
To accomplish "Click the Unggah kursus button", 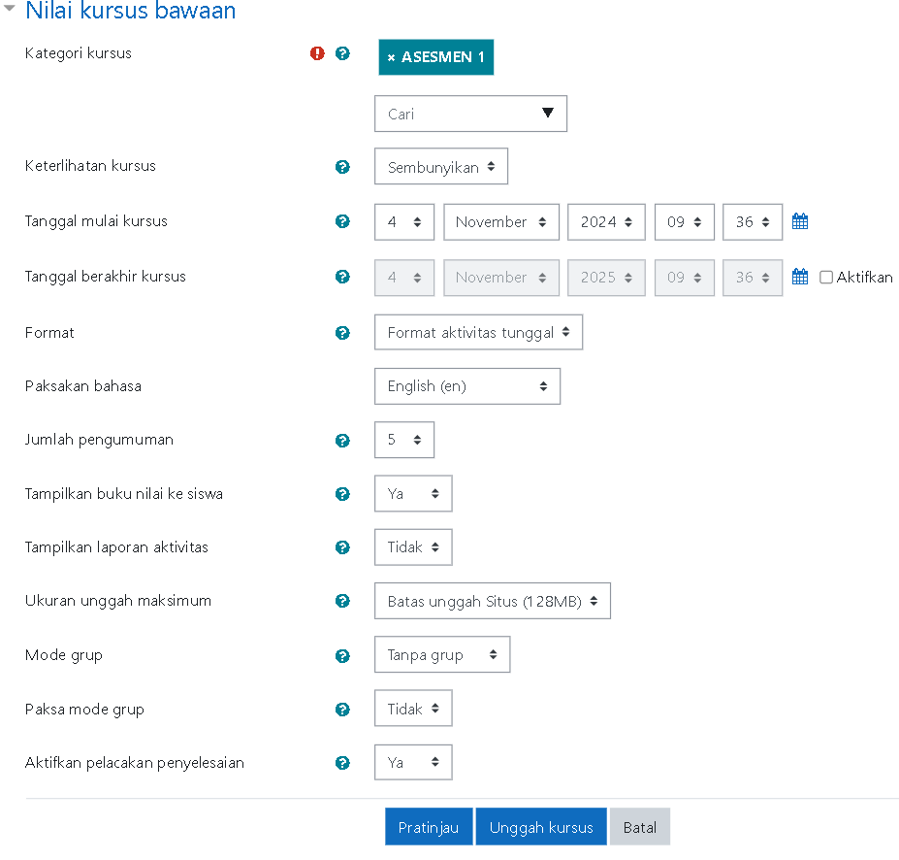I will point(541,827).
